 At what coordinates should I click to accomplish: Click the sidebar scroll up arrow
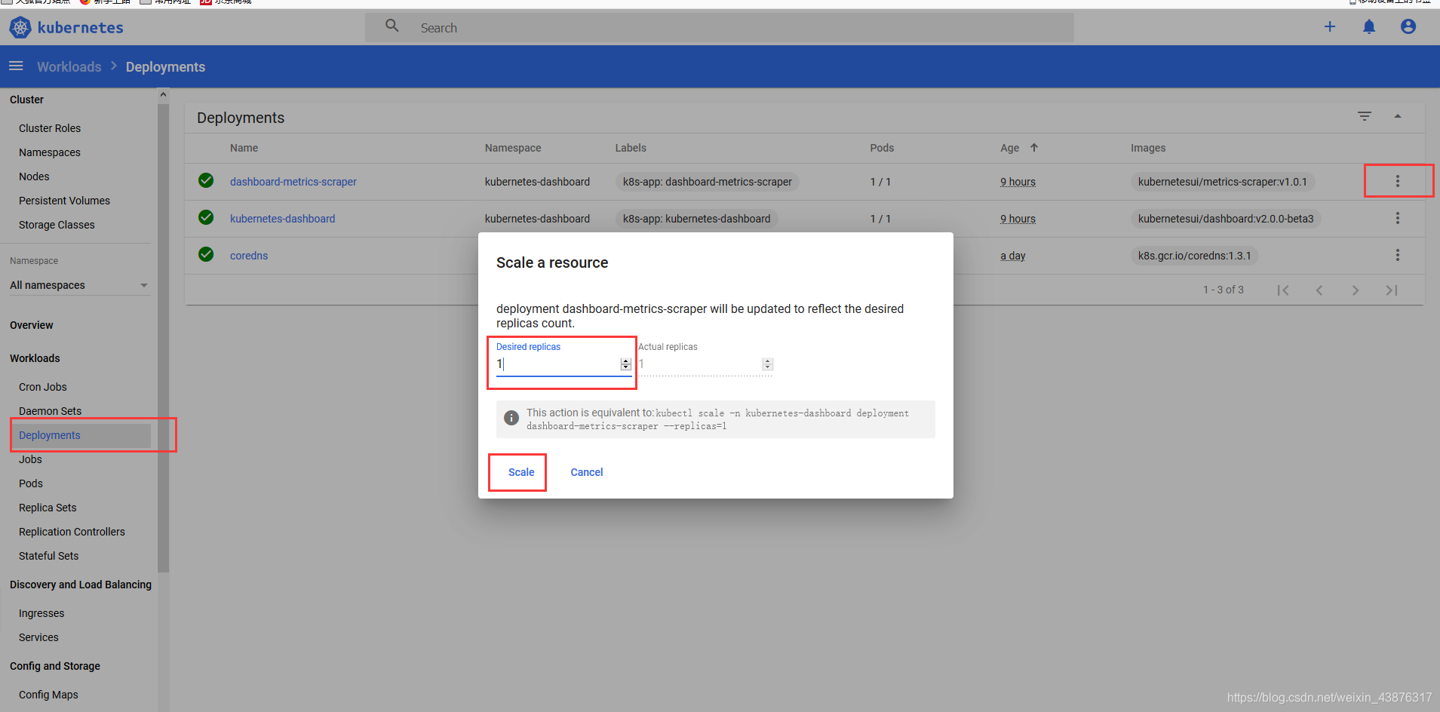pyautogui.click(x=163, y=94)
